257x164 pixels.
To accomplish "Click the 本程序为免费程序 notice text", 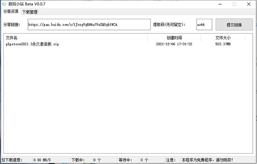I will [207, 160].
